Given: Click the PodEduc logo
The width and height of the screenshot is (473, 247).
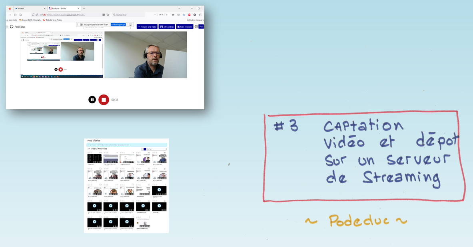Looking at the screenshot, I should coord(18,27).
